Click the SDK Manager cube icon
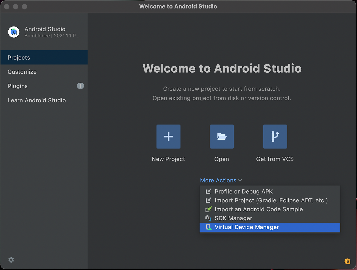Image resolution: width=357 pixels, height=270 pixels. pyautogui.click(x=209, y=218)
